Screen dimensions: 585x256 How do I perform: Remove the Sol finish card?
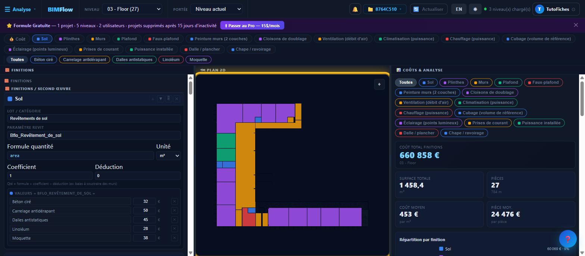click(177, 99)
